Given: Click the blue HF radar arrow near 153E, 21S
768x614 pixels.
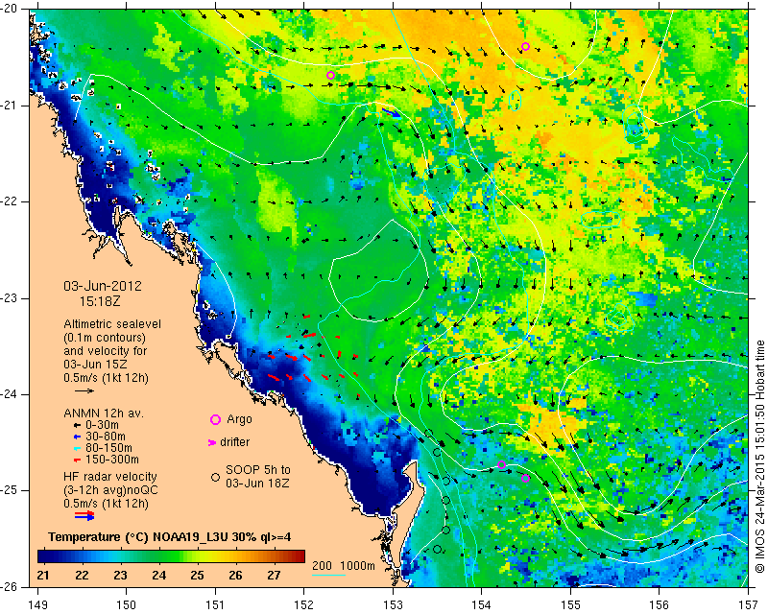Looking at the screenshot, I should pos(391,113).
